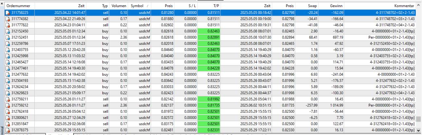Click the order icon beside 311774382

8,19
